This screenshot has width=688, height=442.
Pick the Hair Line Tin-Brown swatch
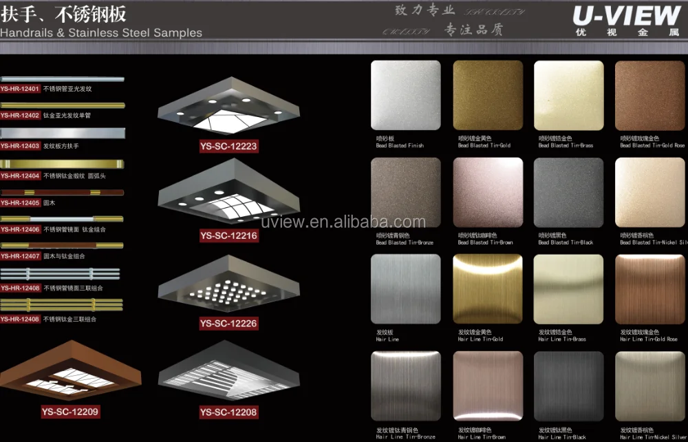coord(487,386)
